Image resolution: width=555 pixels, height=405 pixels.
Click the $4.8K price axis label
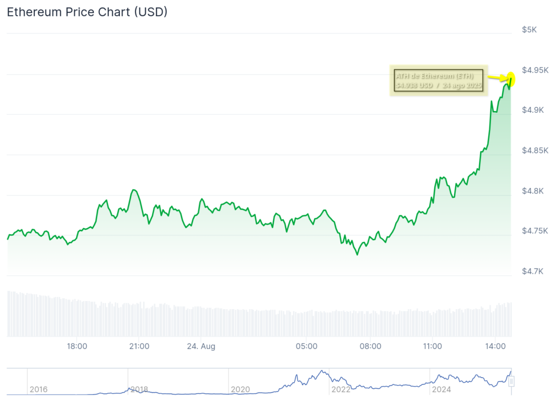[532, 191]
